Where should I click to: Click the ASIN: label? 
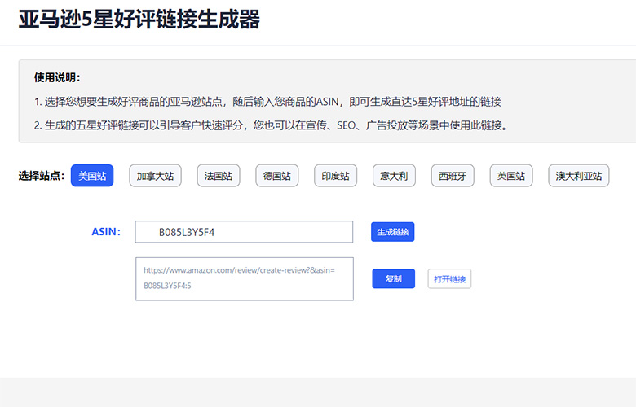point(106,232)
